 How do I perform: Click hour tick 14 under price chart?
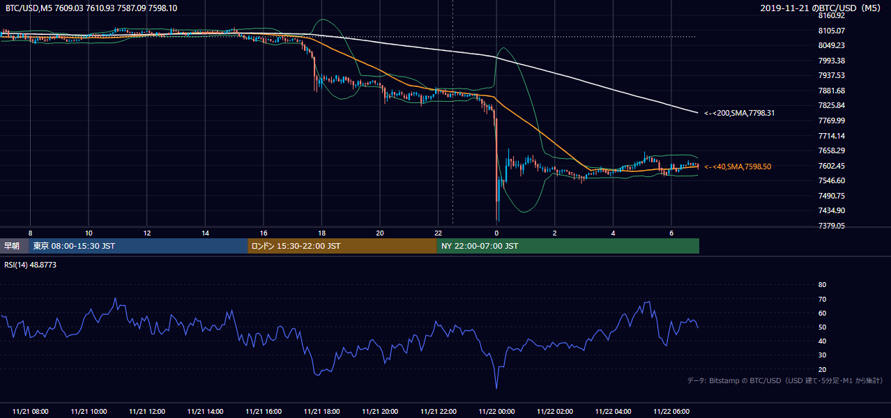[x=206, y=232]
